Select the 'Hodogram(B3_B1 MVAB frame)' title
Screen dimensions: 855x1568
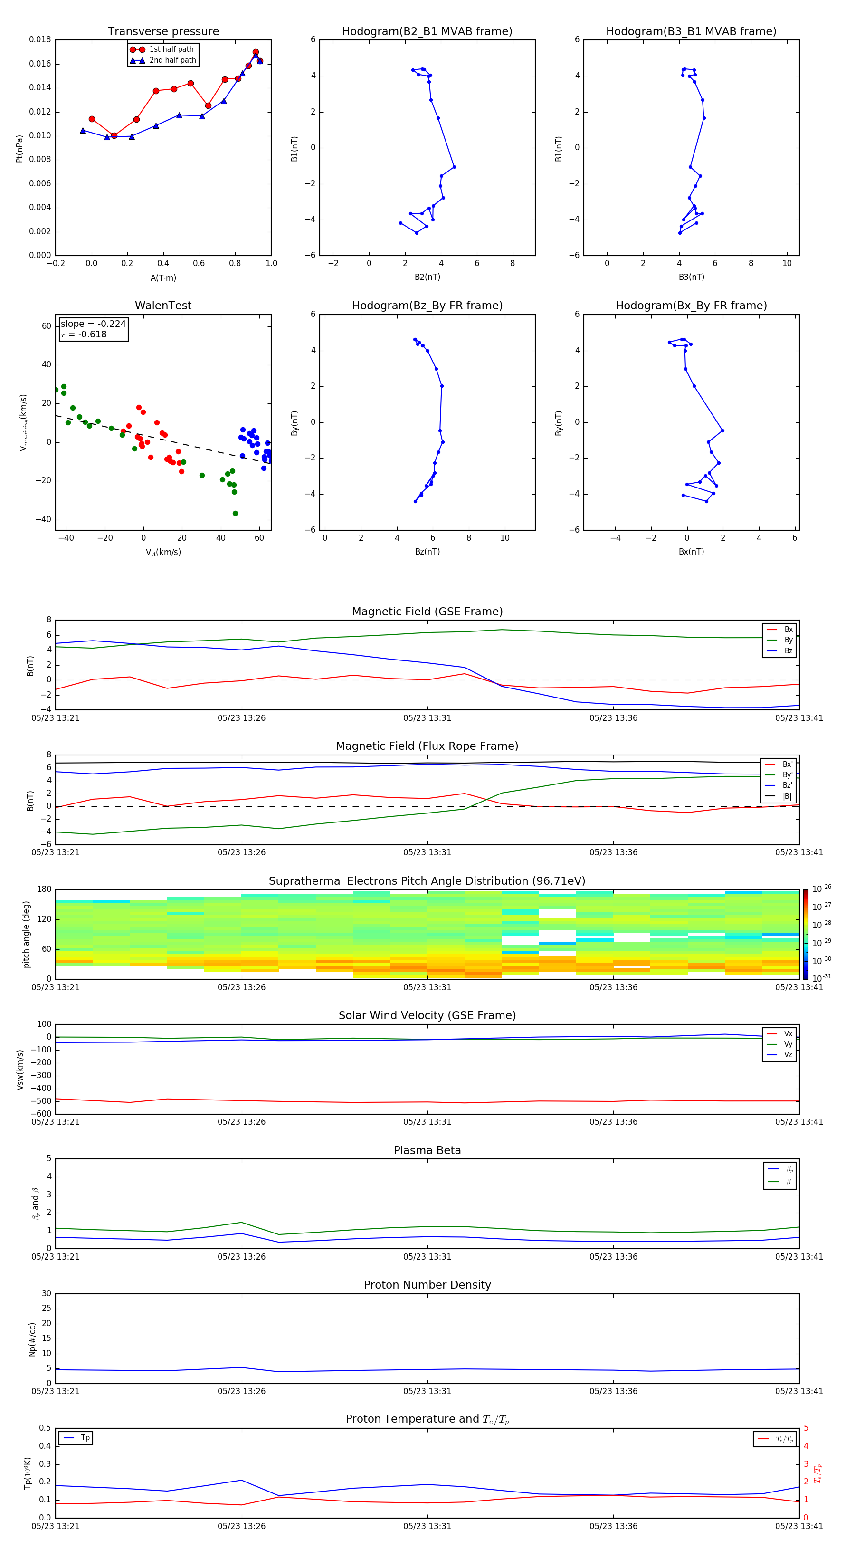(x=691, y=32)
